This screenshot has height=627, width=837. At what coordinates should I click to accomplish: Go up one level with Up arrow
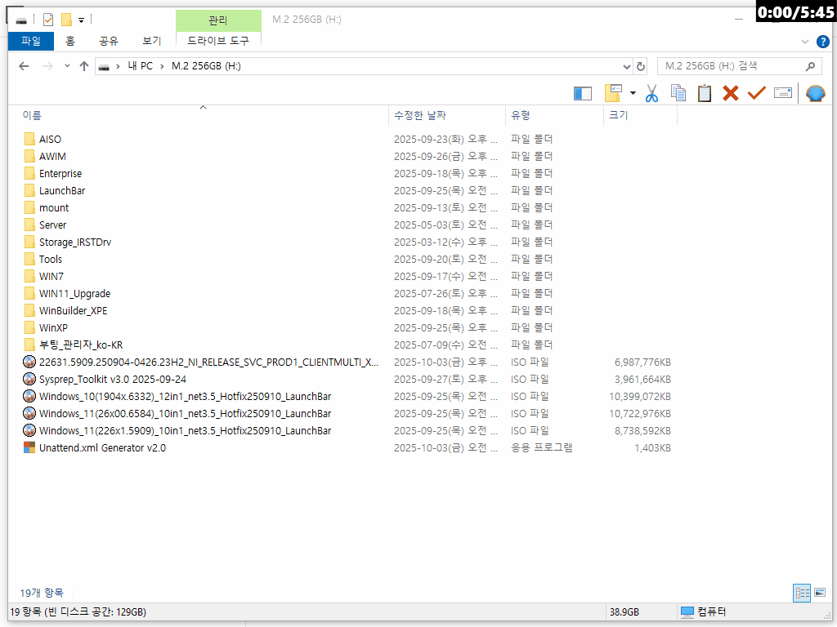tap(84, 66)
